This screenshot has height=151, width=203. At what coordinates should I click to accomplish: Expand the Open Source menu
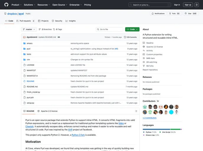[x=60, y=5]
